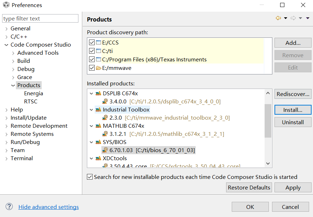Click the installed products vertical scrollbar
This screenshot has height=217, width=313.
point(268,121)
